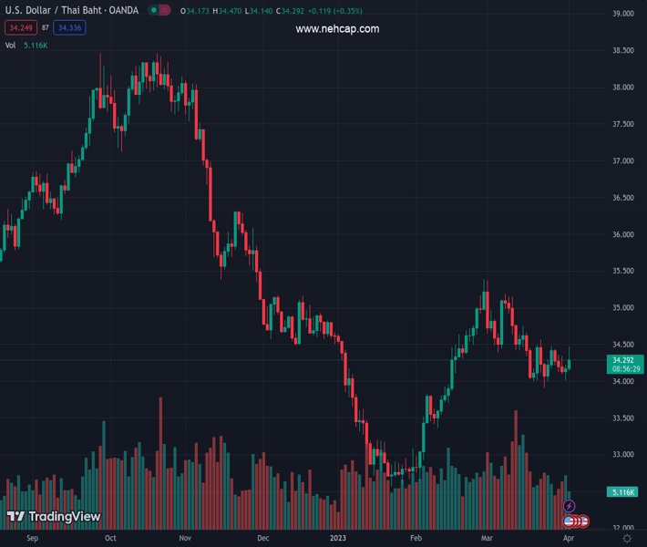Click the purple lightning event icon
647x547 pixels.
(569, 506)
